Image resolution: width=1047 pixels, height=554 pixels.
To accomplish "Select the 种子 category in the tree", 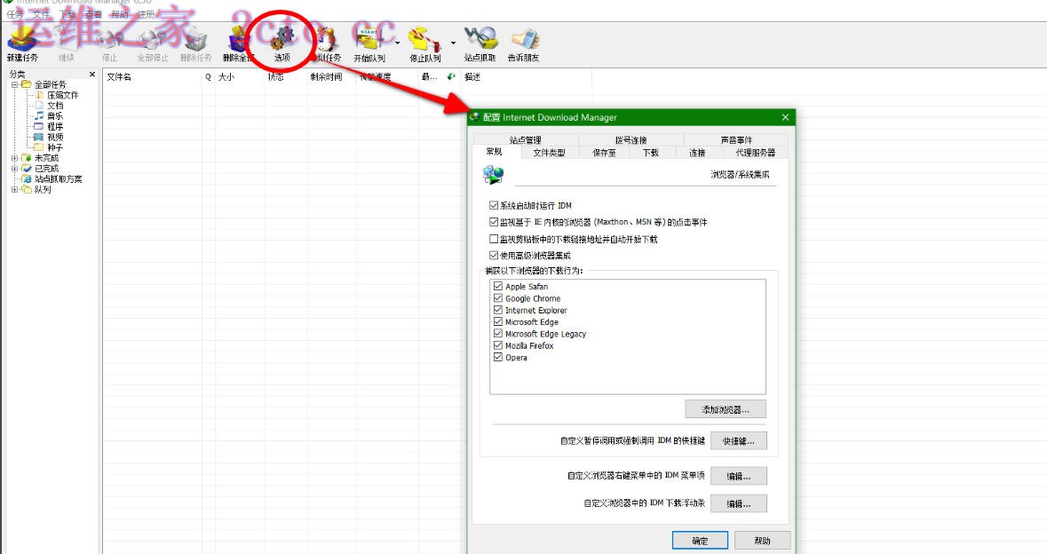I will pos(55,147).
